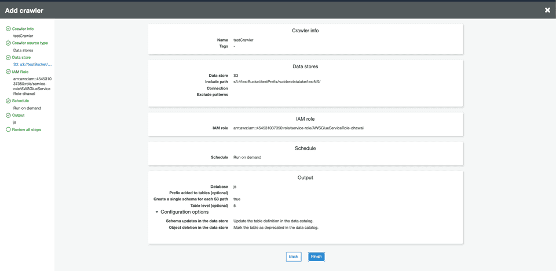
Task: Click the empty circle icon beside Review all steps
Action: click(x=8, y=130)
